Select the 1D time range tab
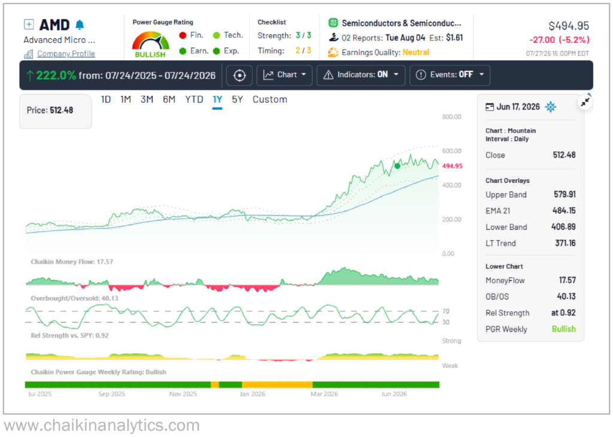Screen dimensions: 613x438 click(x=106, y=100)
